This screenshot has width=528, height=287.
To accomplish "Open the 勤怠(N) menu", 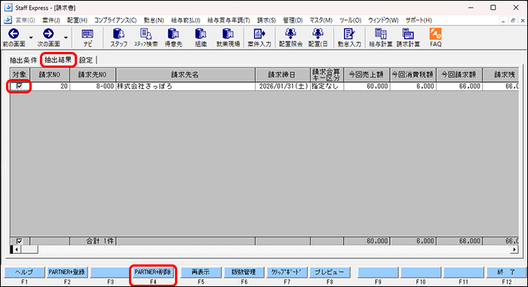I will tap(154, 20).
